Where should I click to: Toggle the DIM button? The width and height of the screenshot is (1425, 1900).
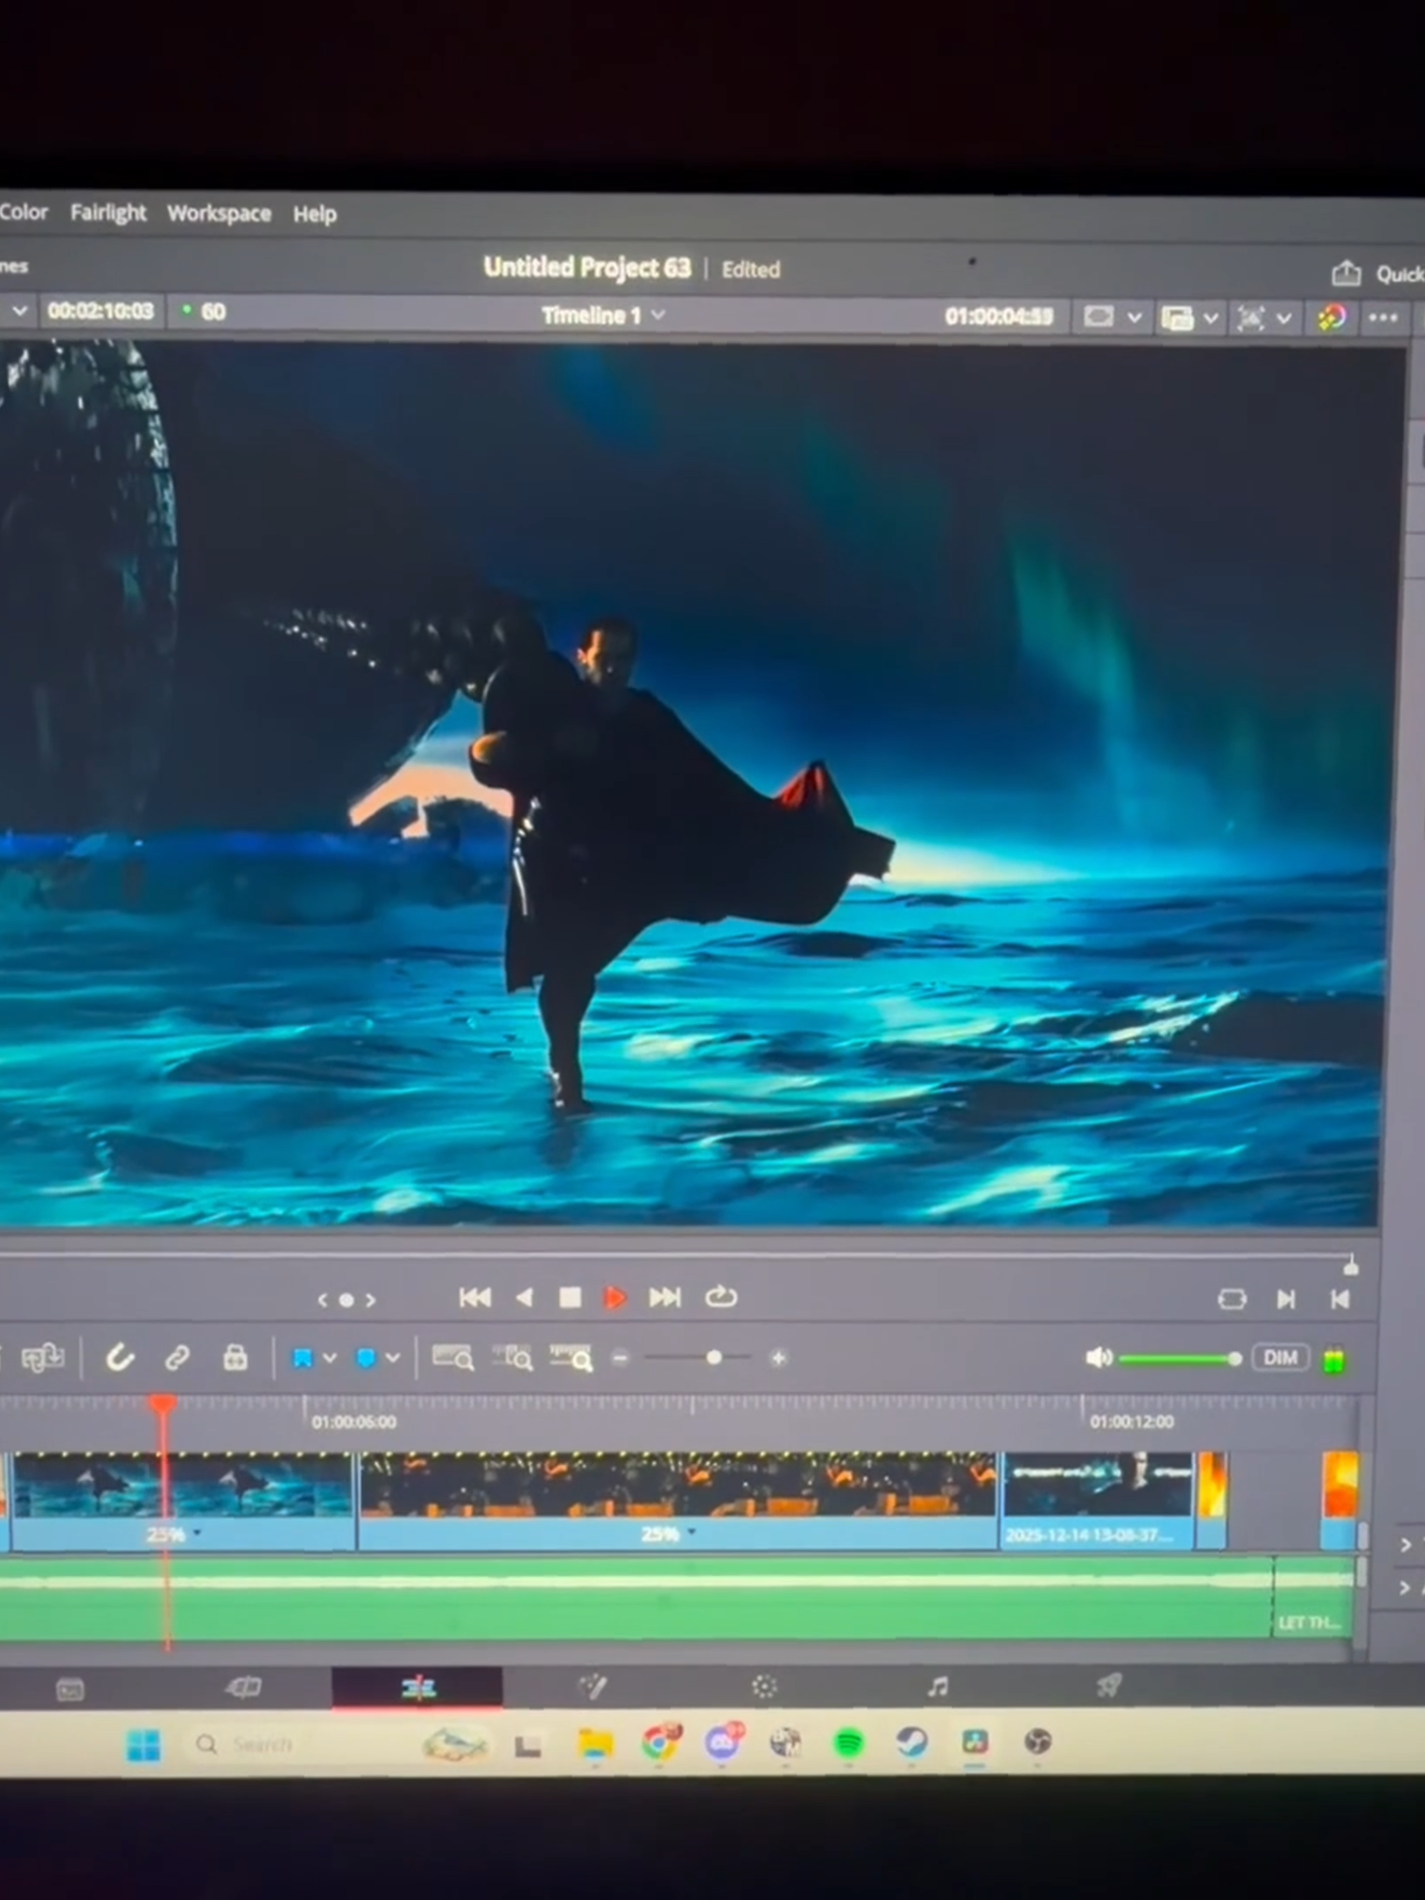[1280, 1358]
